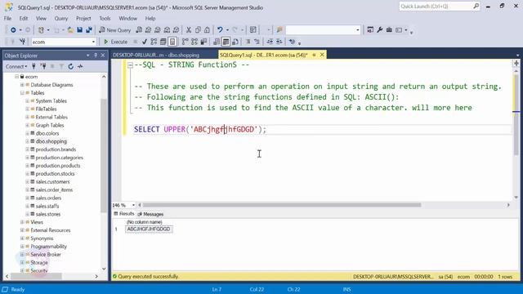Collapse the ecom database node
The width and height of the screenshot is (523, 294).
pos(16,77)
